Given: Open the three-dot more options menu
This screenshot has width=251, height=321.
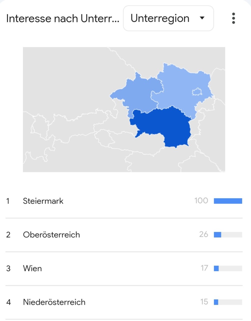Looking at the screenshot, I should [x=234, y=18].
